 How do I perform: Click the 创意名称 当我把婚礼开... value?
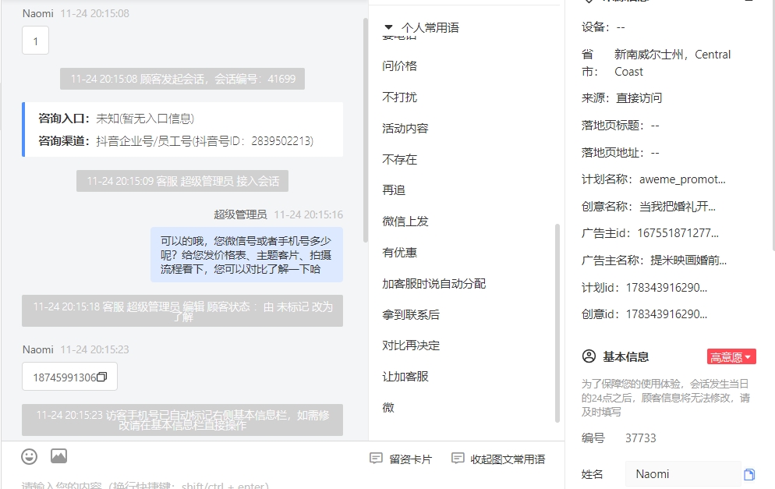(677, 207)
